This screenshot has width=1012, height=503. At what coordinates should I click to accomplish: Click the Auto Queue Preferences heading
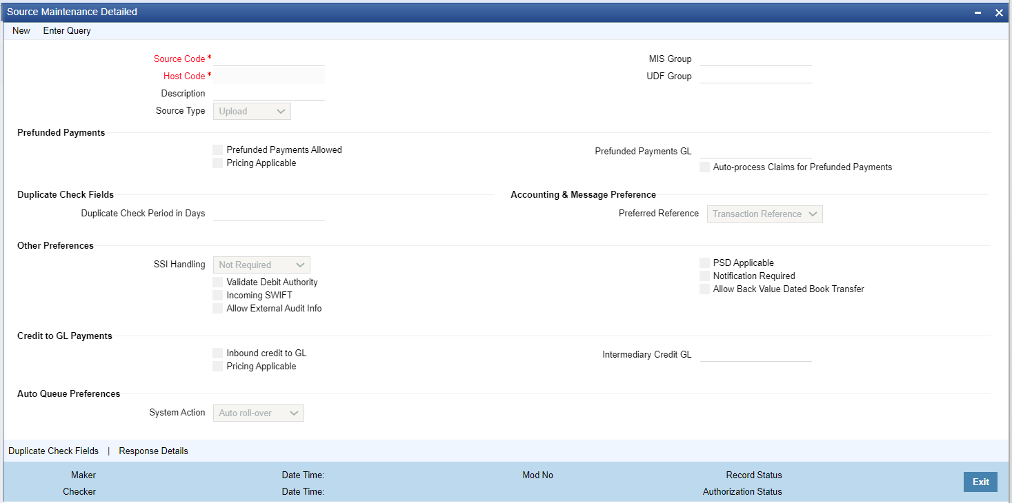pos(69,394)
